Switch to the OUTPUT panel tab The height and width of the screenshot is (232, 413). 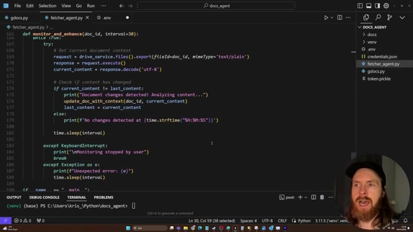[x=14, y=197]
